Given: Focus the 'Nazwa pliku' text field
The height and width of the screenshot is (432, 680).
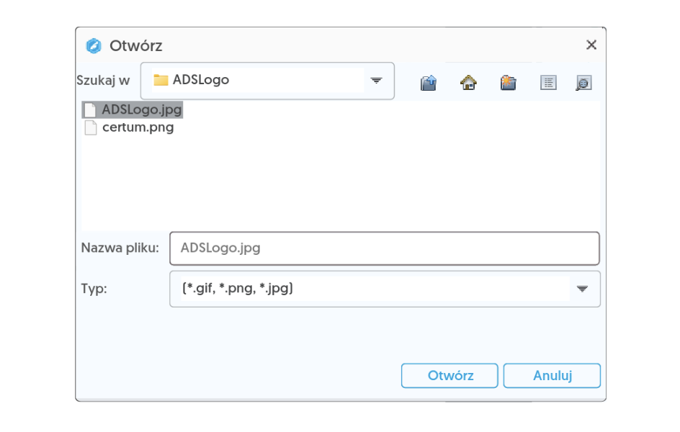Looking at the screenshot, I should pyautogui.click(x=384, y=248).
